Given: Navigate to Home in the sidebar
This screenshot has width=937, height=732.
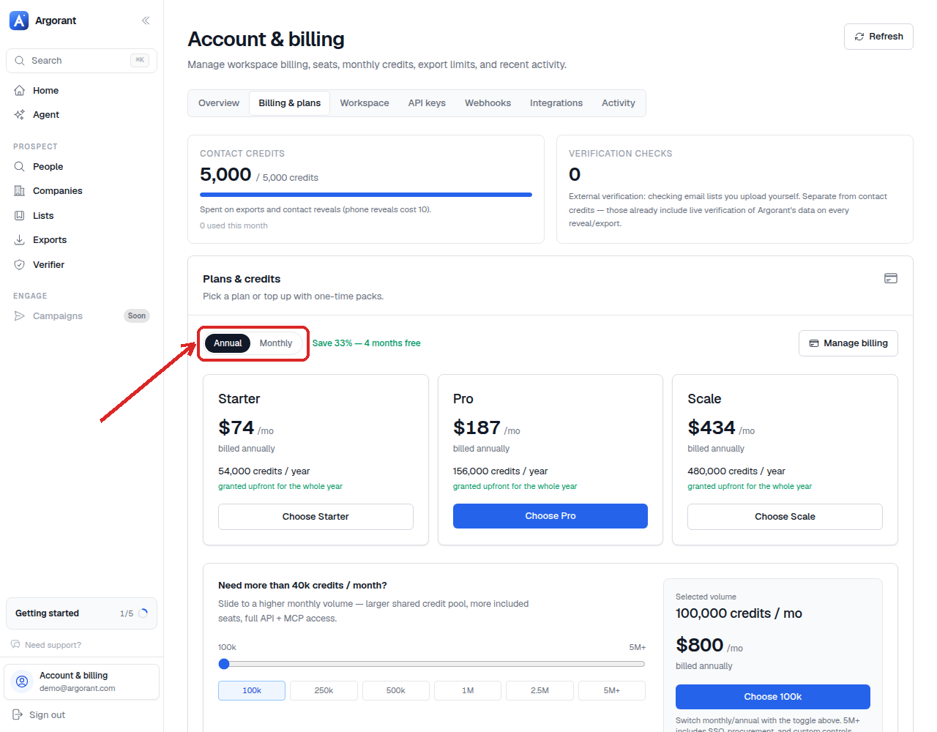Looking at the screenshot, I should coord(81,91).
